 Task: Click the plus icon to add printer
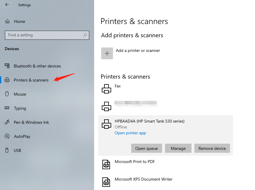point(107,53)
